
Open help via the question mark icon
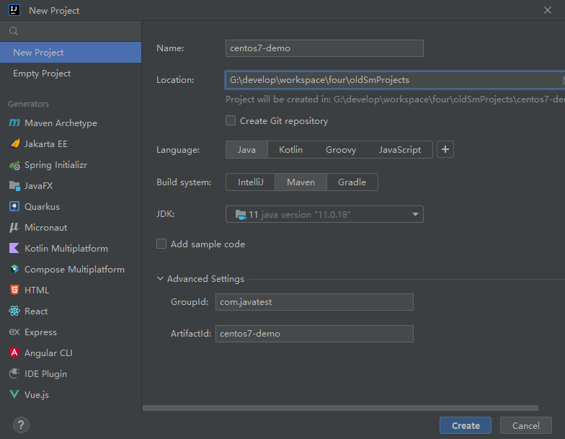click(21, 425)
